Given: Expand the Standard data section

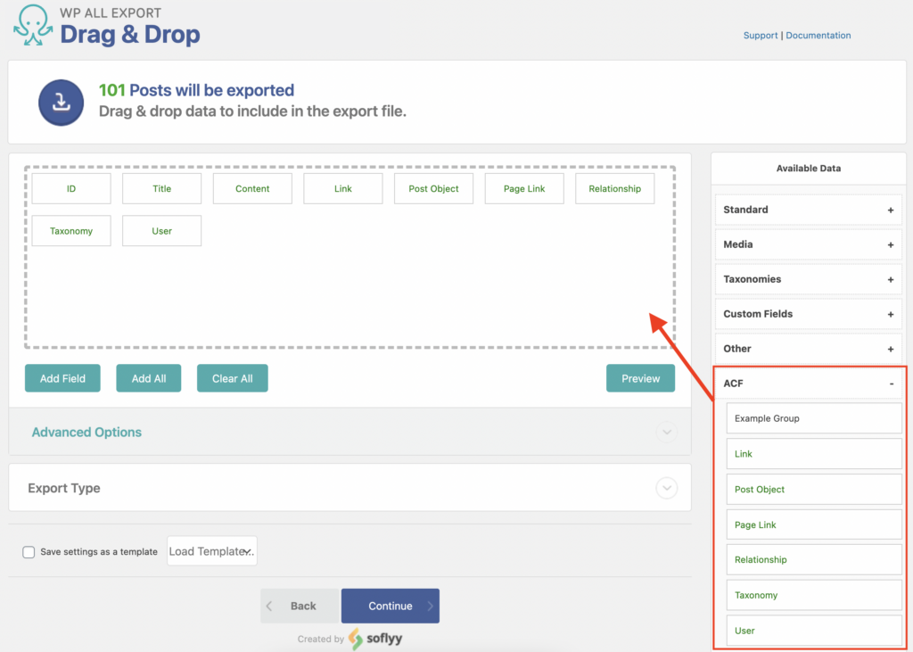Looking at the screenshot, I should pos(807,209).
